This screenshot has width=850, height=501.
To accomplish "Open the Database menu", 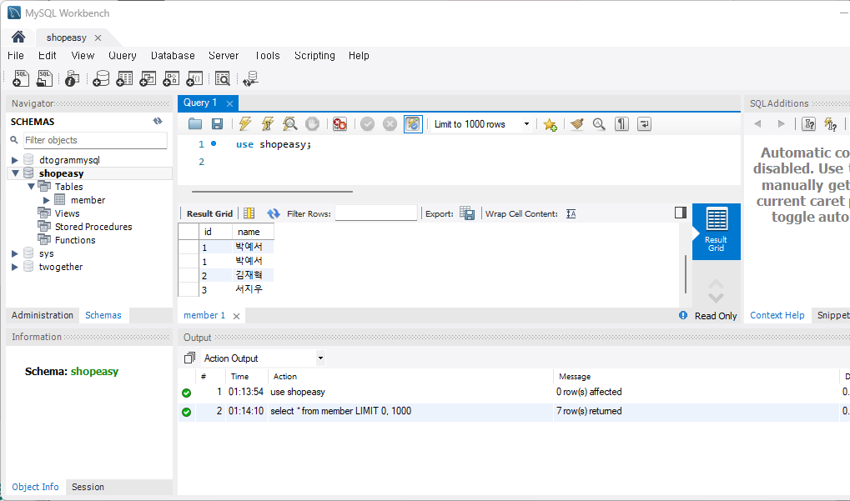I will pos(173,55).
